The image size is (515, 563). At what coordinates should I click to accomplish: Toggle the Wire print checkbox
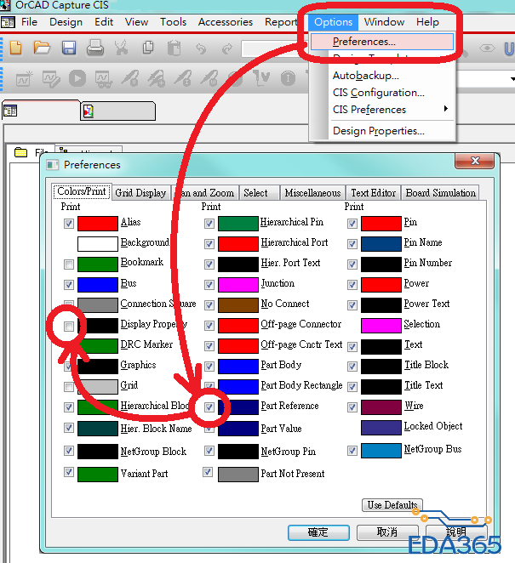pyautogui.click(x=352, y=407)
